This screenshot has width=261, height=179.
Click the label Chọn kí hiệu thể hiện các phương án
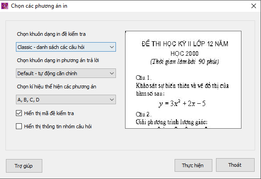pyautogui.click(x=56, y=87)
